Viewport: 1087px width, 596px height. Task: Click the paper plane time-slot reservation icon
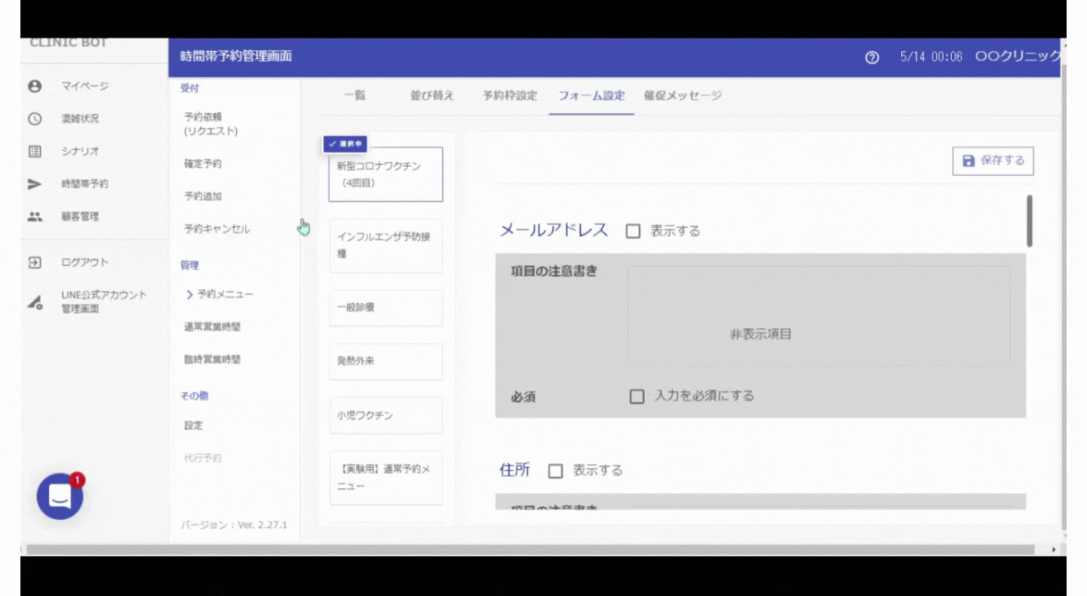click(34, 184)
